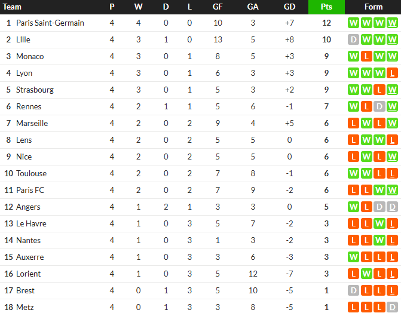This screenshot has height=319, width=401.
Task: Sort standings by GD column header
Action: point(289,7)
